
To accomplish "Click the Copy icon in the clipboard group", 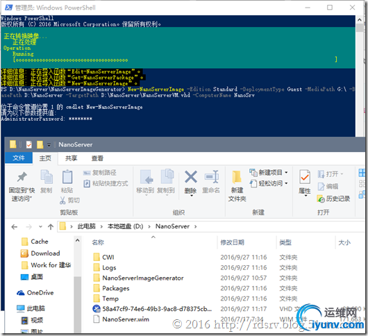I will pos(47,181).
